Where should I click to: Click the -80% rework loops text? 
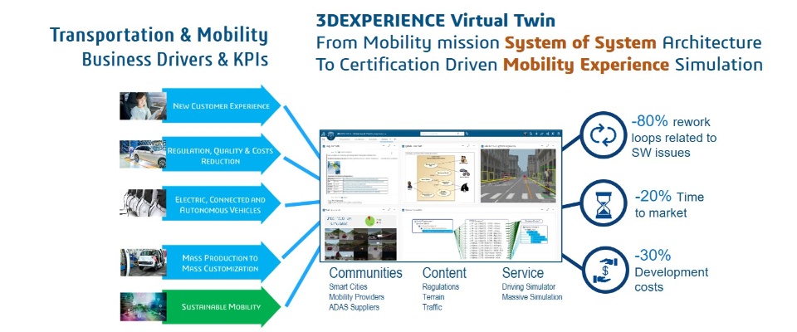click(x=673, y=136)
